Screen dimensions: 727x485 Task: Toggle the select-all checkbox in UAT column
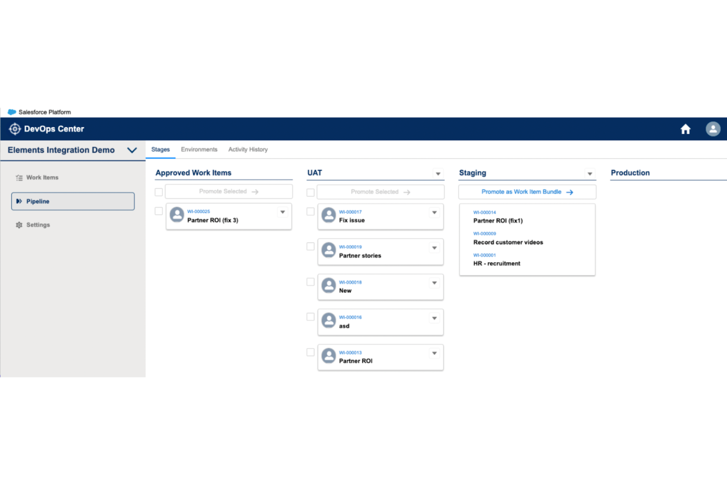tap(310, 192)
